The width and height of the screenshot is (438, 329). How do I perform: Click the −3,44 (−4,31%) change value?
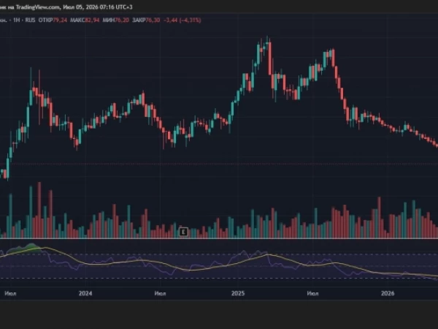pyautogui.click(x=182, y=20)
